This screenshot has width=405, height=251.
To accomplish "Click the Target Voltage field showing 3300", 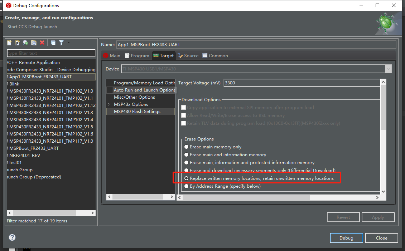I will coord(302,83).
